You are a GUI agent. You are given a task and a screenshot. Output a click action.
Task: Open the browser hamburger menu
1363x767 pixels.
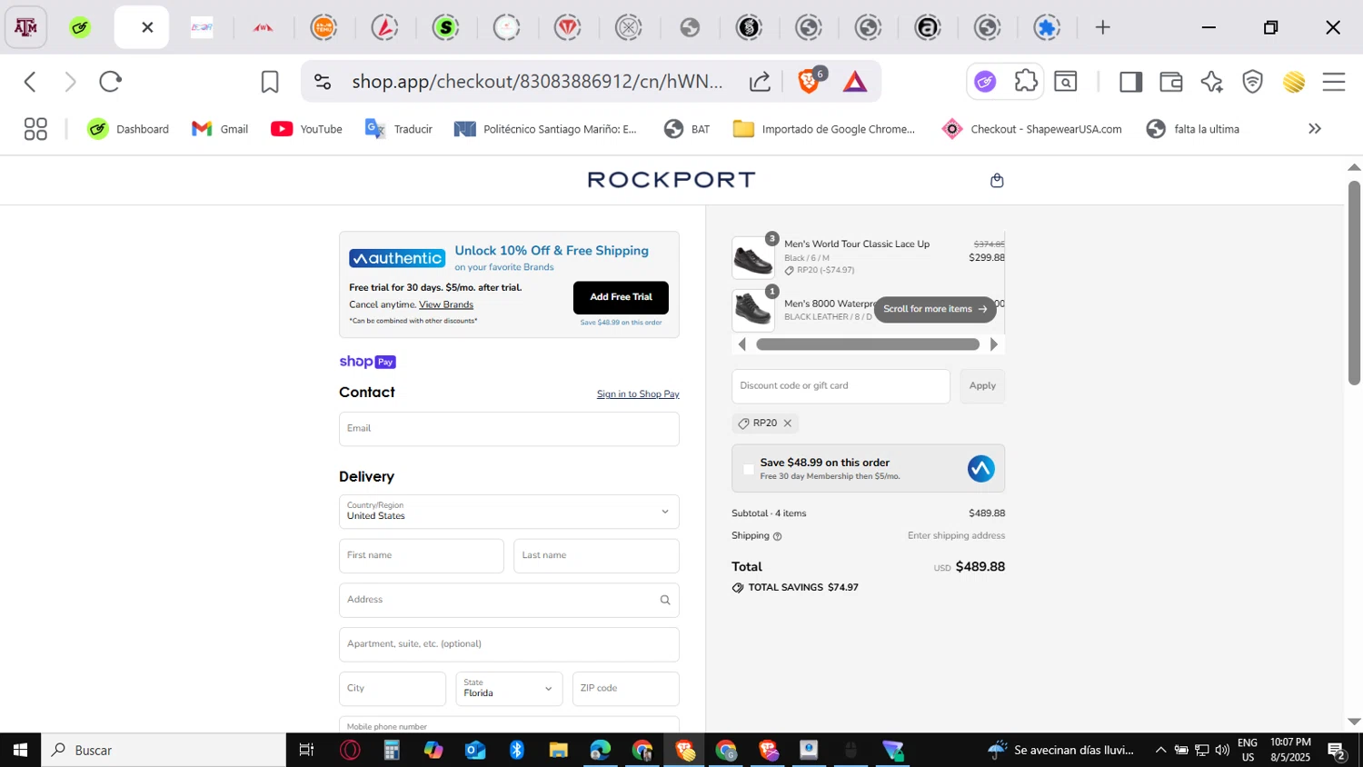[x=1334, y=82]
